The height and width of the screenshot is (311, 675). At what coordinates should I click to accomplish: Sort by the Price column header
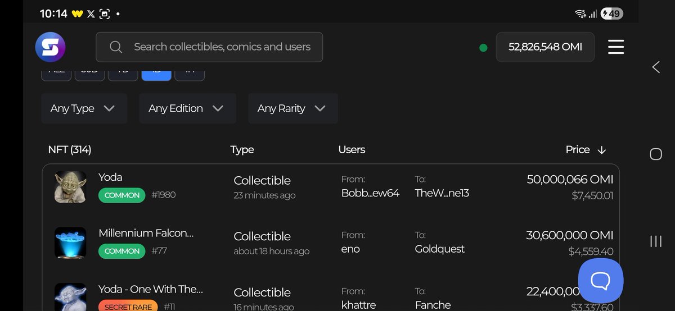[x=578, y=150]
